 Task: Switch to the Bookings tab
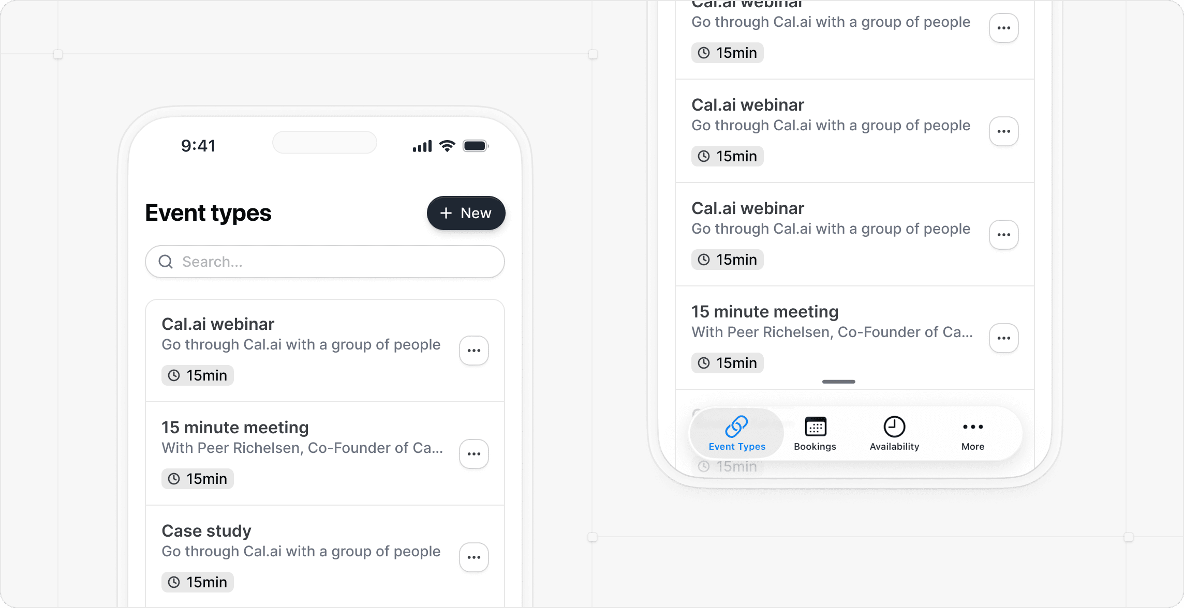point(815,433)
